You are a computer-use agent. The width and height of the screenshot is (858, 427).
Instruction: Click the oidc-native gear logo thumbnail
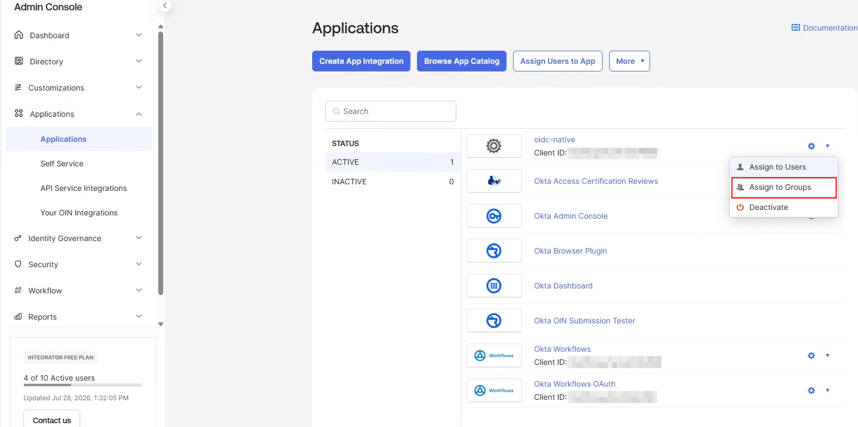[x=494, y=146]
